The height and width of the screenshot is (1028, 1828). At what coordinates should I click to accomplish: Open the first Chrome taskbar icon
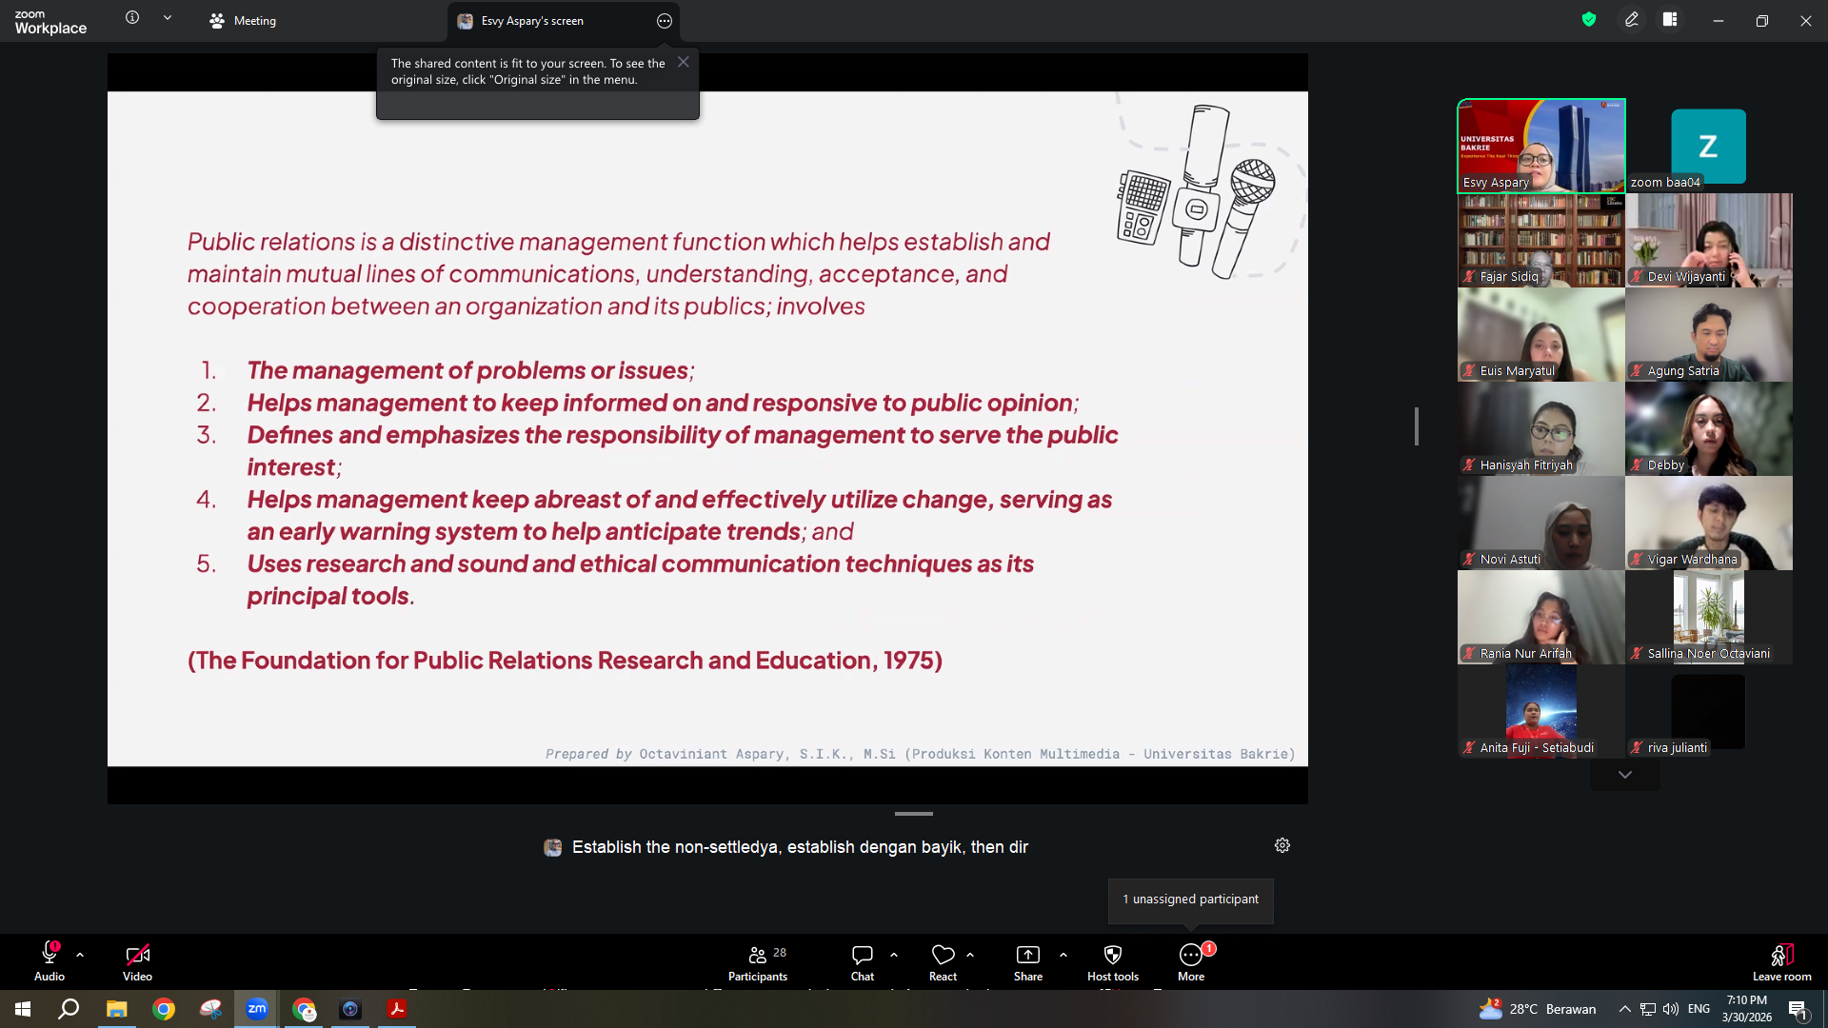[x=164, y=1009]
